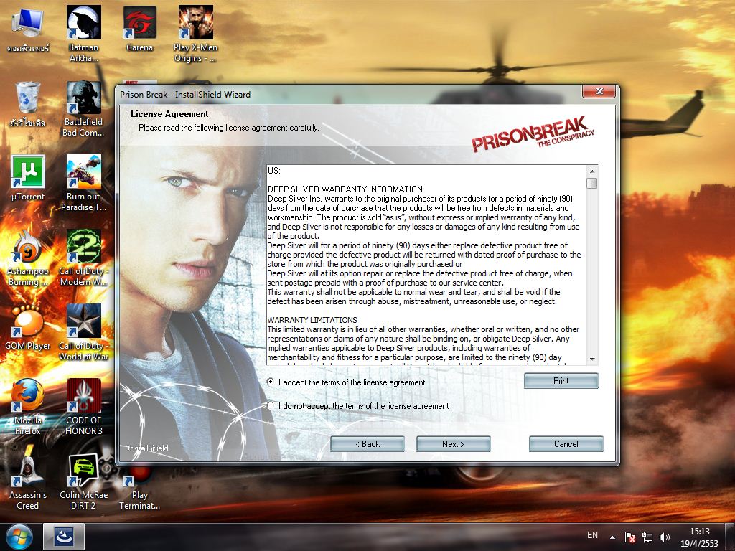Close the InstallShield Wizard window
The image size is (735, 551).
(599, 91)
